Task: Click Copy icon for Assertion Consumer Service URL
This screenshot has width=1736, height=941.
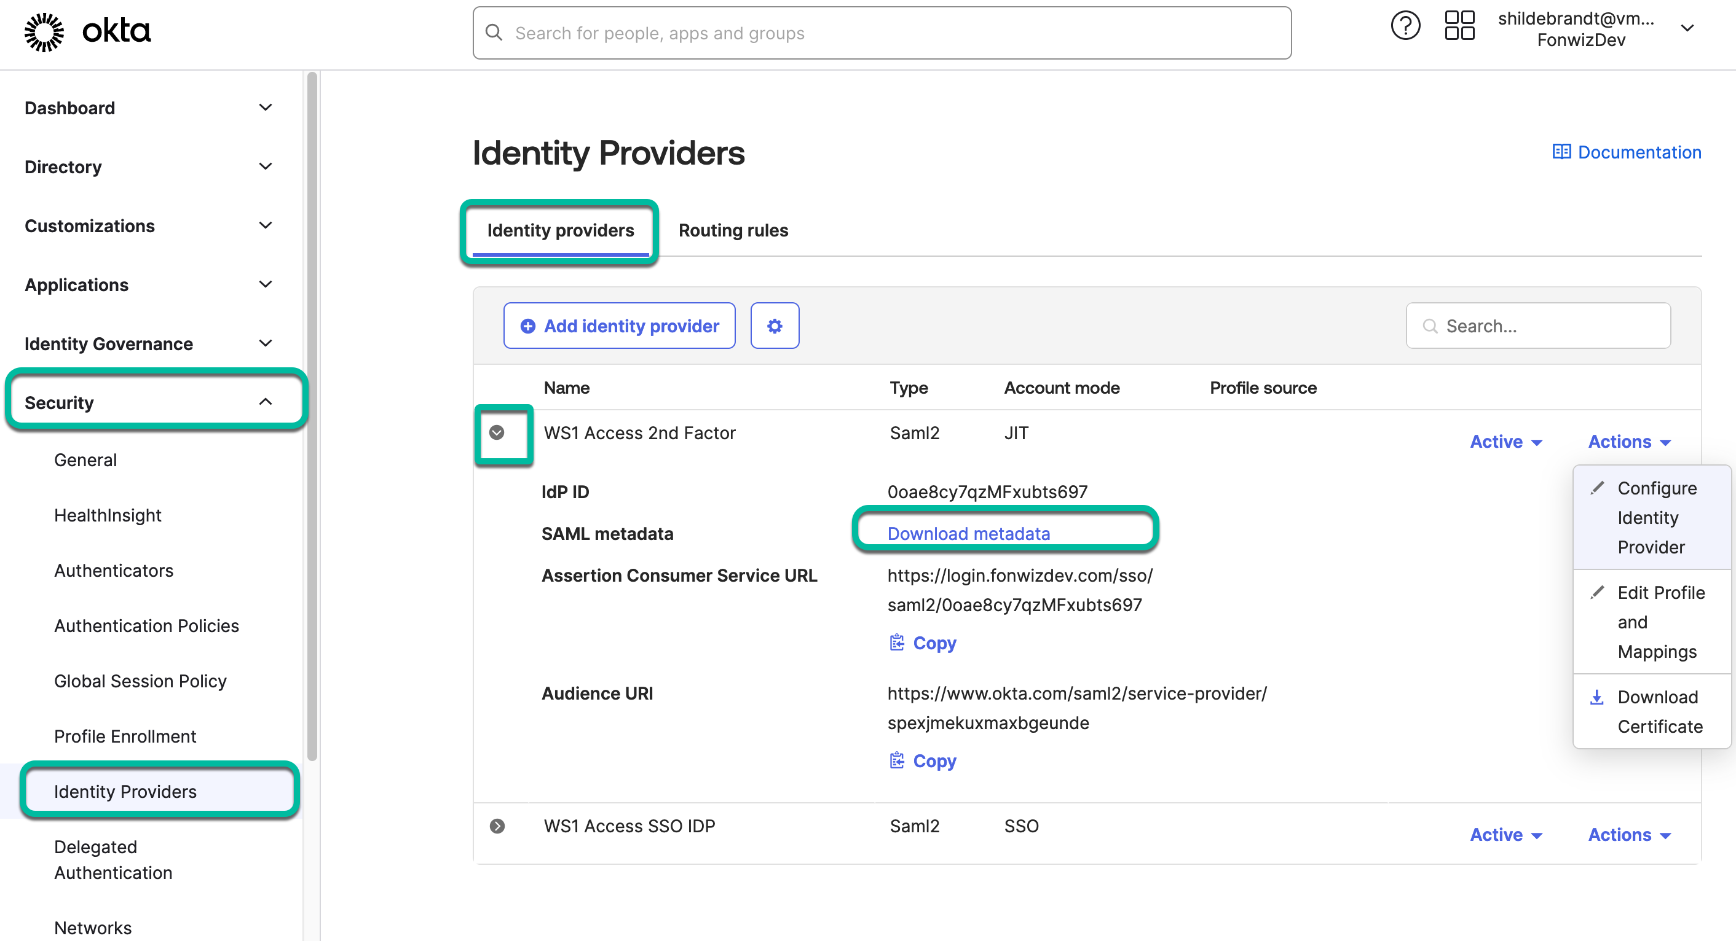Action: coord(896,642)
